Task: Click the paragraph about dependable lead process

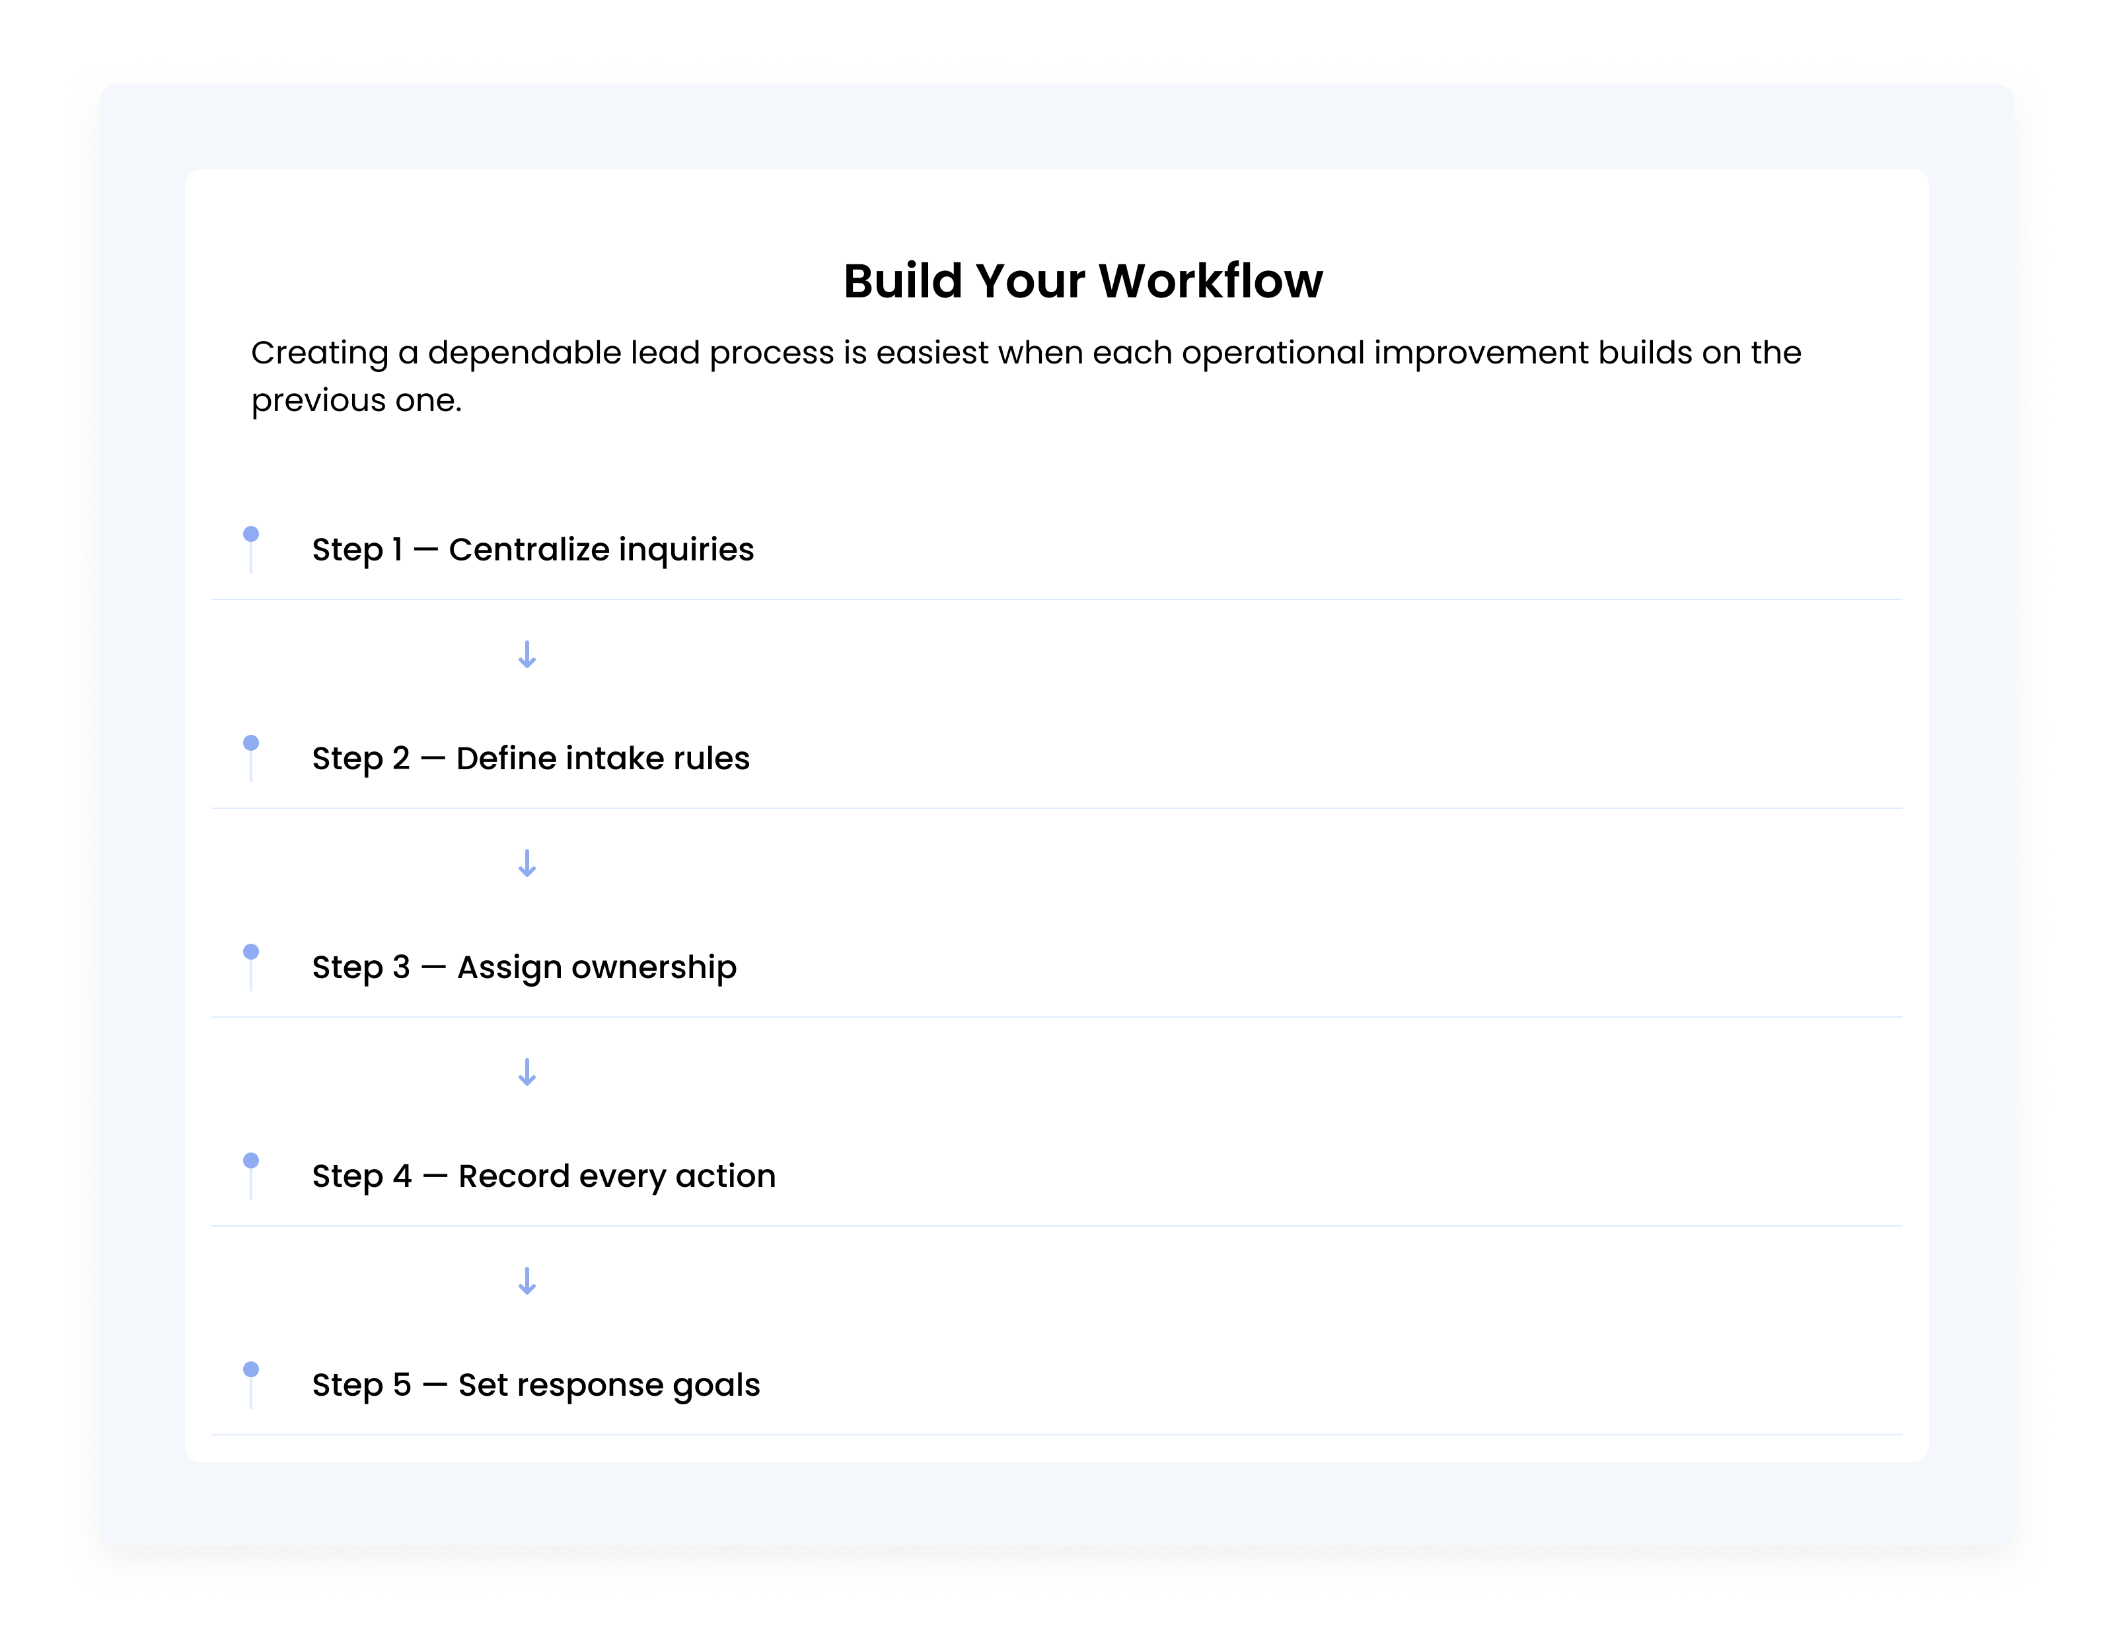Action: 1026,376
